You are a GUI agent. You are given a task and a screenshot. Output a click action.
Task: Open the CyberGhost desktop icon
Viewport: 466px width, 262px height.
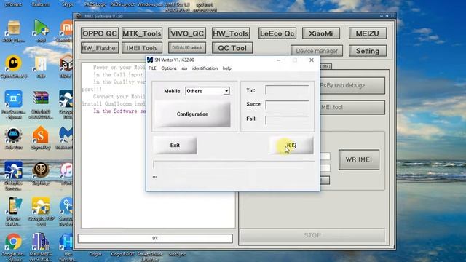pyautogui.click(x=13, y=66)
